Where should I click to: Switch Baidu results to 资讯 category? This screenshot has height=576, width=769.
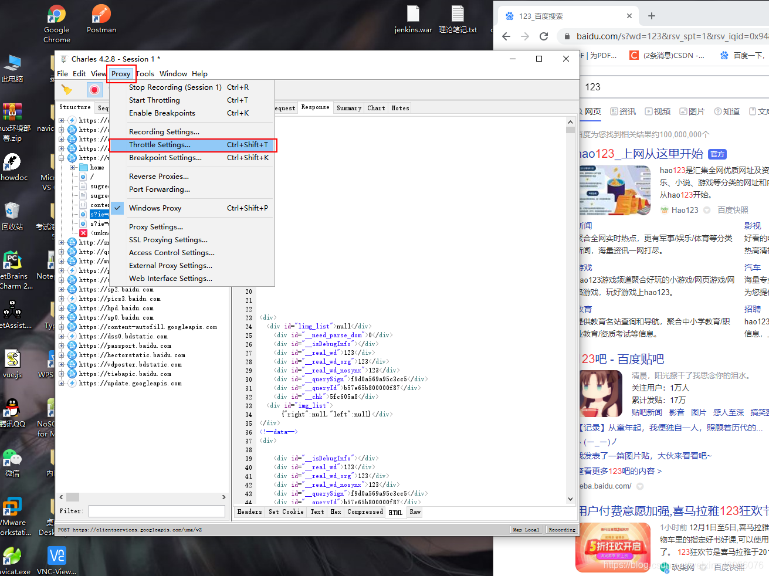point(623,111)
